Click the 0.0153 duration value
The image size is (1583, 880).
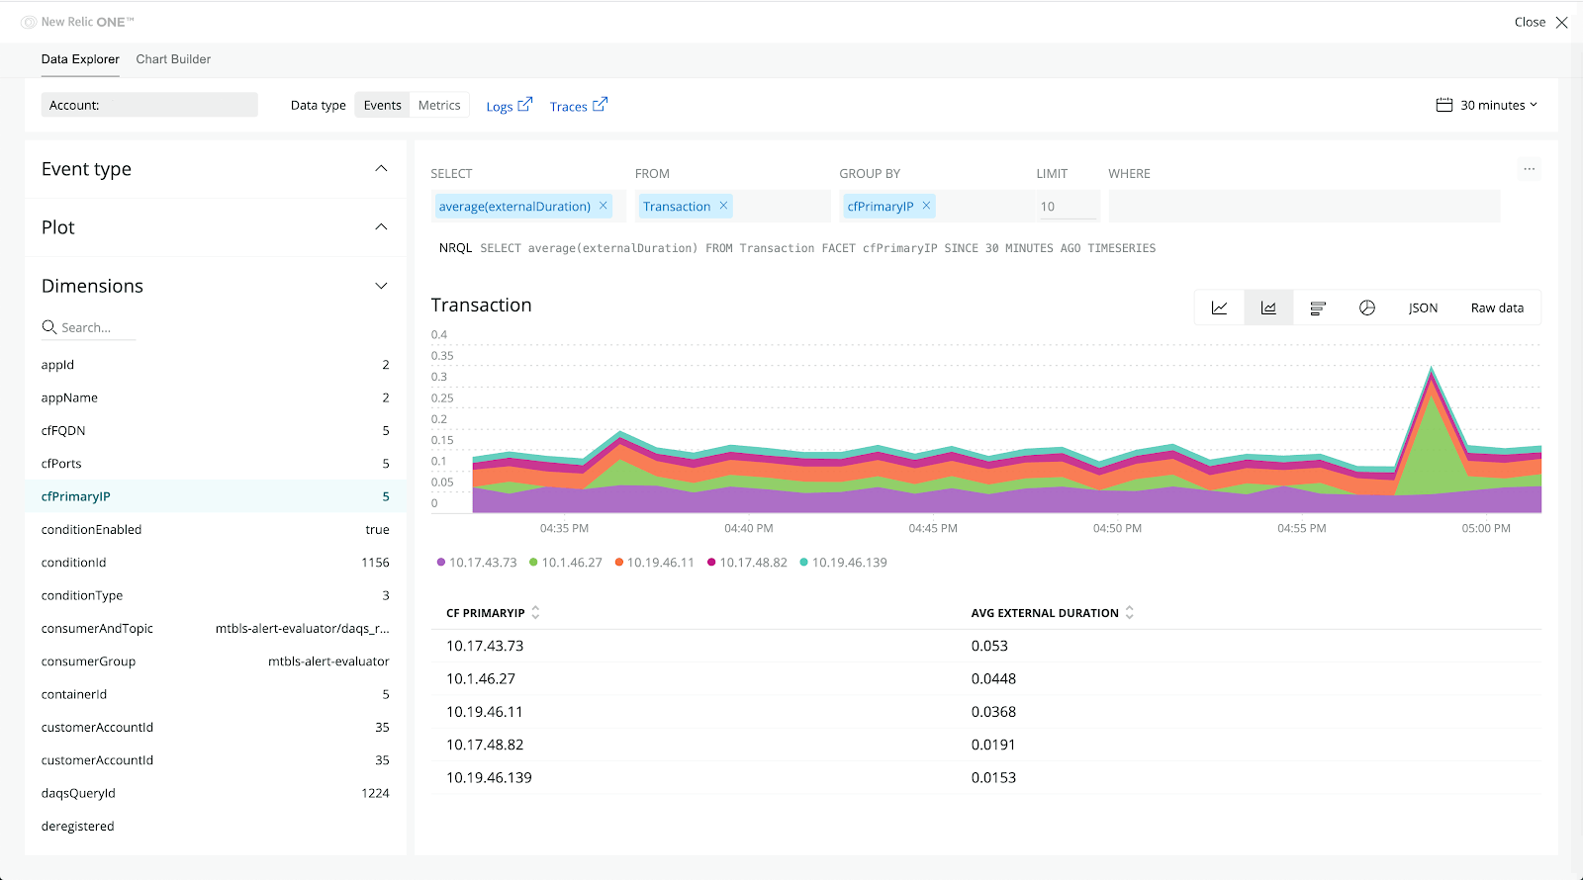tap(993, 777)
